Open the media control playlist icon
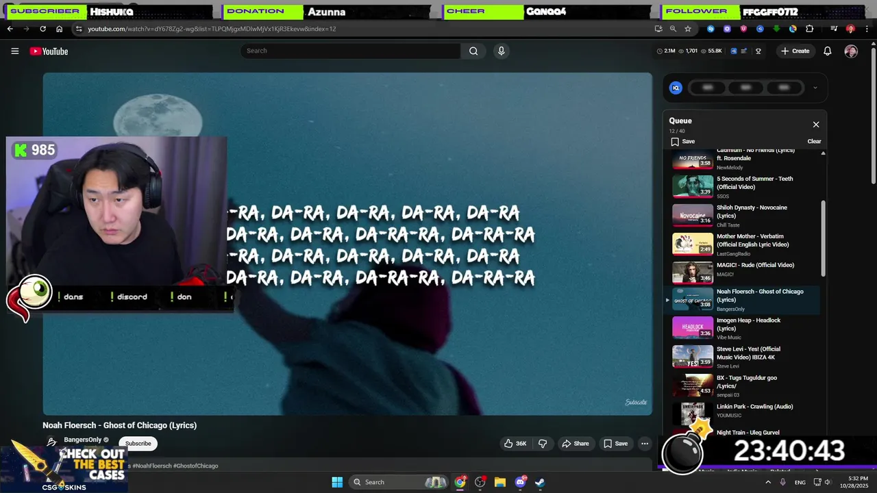The height and width of the screenshot is (493, 877). 834,29
